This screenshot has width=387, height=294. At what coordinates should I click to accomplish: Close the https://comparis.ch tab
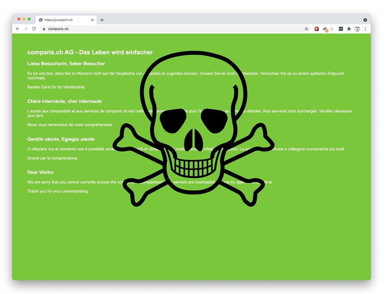93,20
